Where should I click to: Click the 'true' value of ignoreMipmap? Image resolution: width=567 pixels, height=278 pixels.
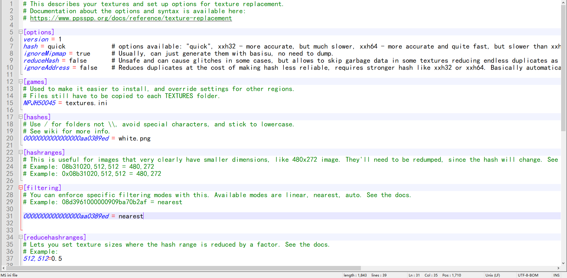83,53
